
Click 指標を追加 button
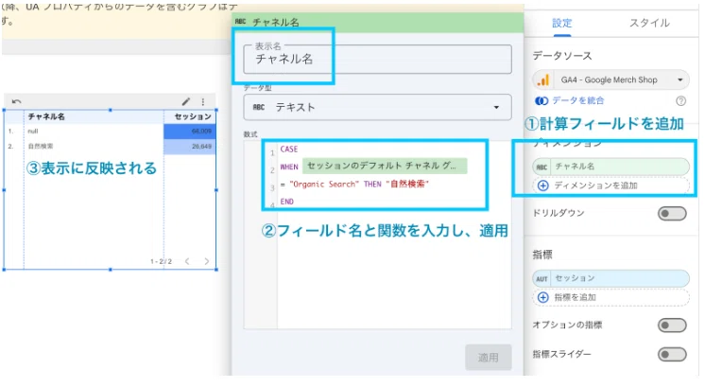coord(610,297)
